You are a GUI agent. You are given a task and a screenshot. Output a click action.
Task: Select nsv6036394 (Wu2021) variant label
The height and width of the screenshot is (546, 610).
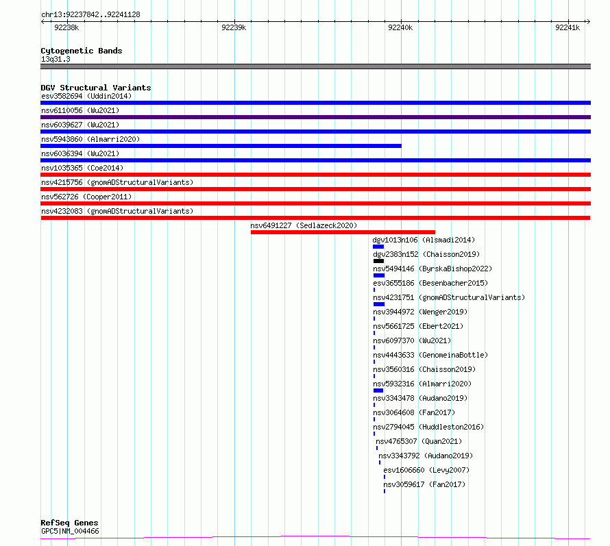tap(80, 153)
